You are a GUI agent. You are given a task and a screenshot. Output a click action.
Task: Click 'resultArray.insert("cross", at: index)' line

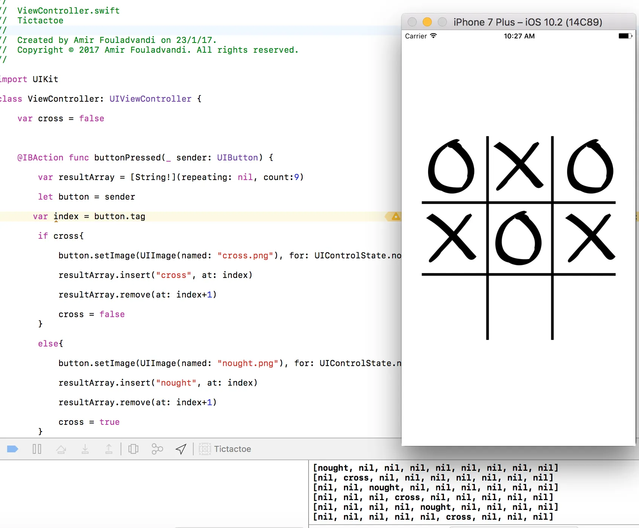coord(155,275)
